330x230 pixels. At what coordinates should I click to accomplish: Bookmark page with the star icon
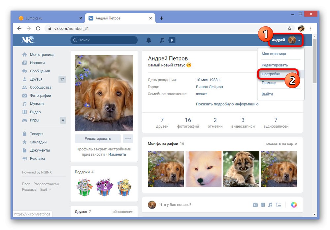[x=290, y=28]
